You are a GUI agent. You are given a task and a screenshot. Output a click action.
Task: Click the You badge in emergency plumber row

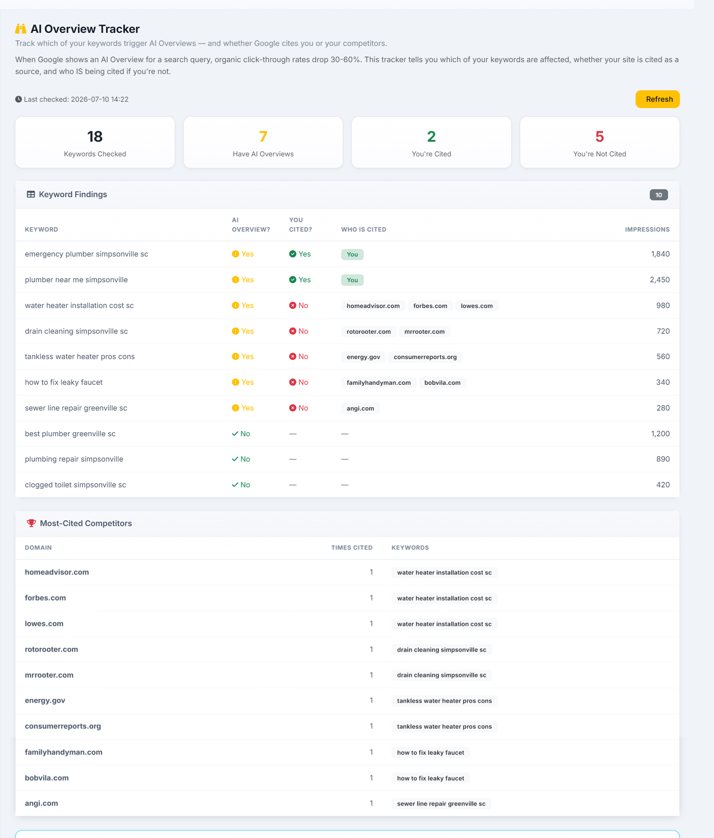352,254
